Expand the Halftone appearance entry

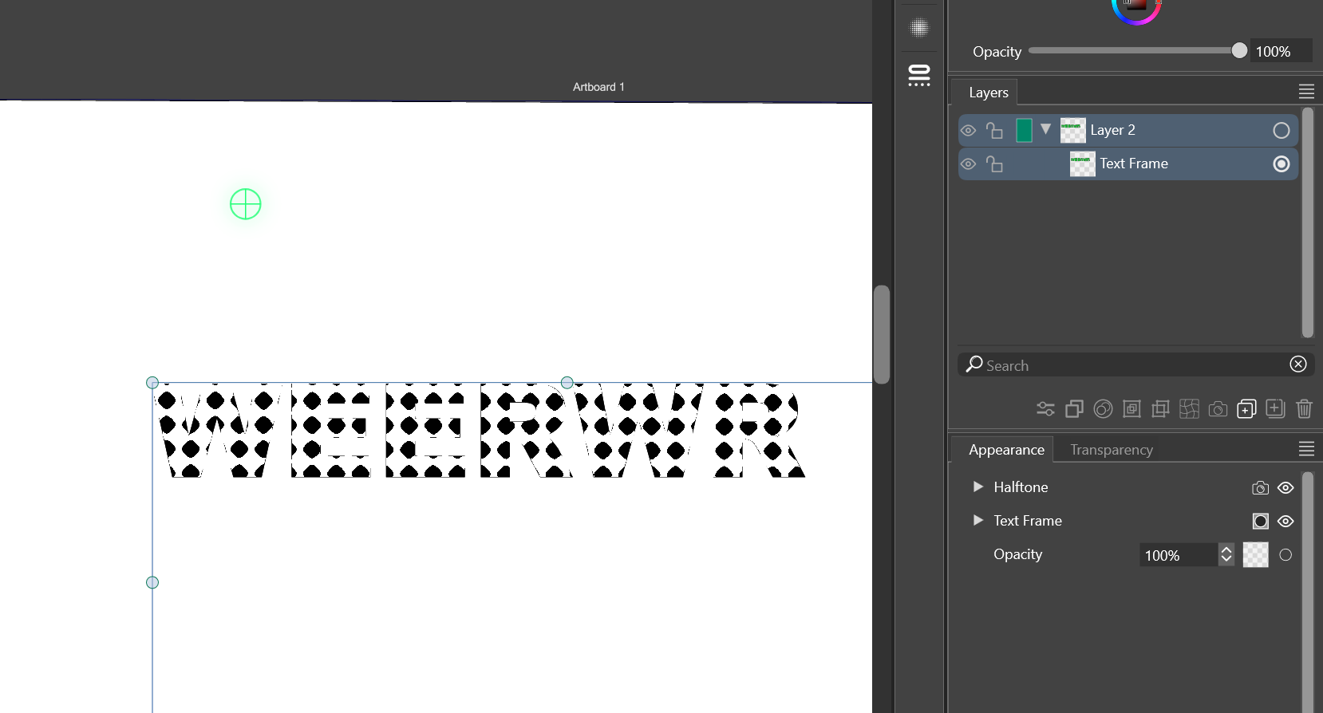pos(977,486)
